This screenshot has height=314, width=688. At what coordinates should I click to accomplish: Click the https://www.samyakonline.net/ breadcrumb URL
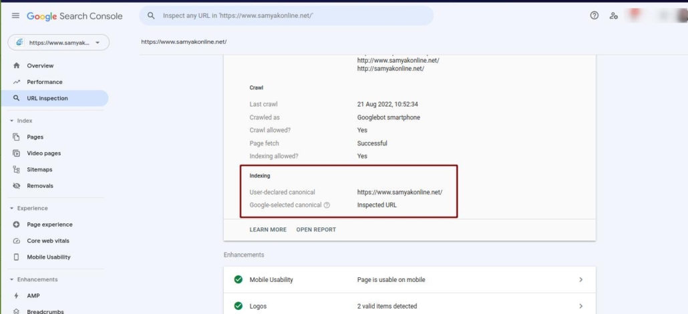[184, 42]
